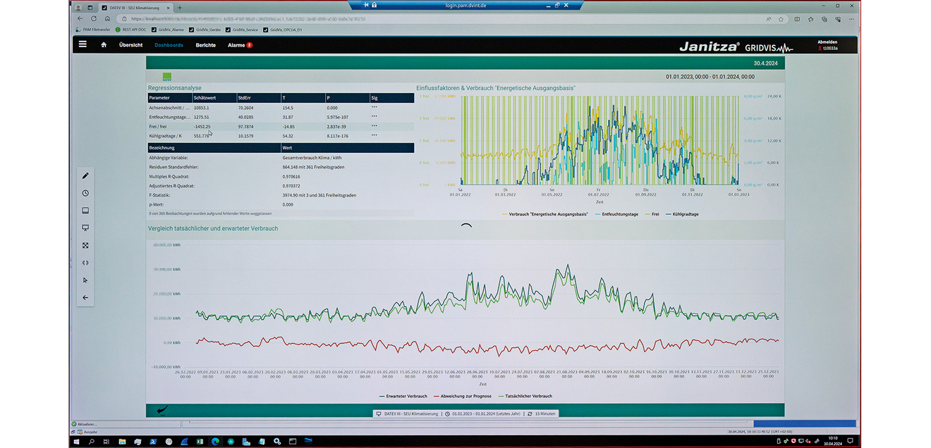Open the 15 Minuten refresh interval selector
Image resolution: width=931 pixels, height=448 pixels.
click(542, 413)
